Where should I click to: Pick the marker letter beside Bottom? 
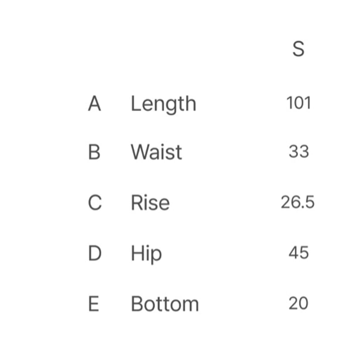click(x=94, y=304)
